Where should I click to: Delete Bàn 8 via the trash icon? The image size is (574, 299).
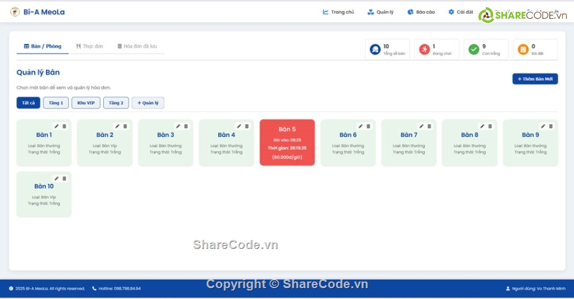[490, 127]
